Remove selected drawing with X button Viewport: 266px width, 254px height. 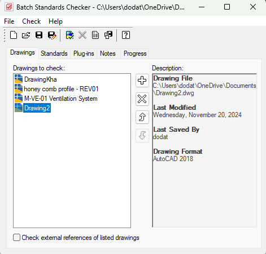click(x=142, y=99)
